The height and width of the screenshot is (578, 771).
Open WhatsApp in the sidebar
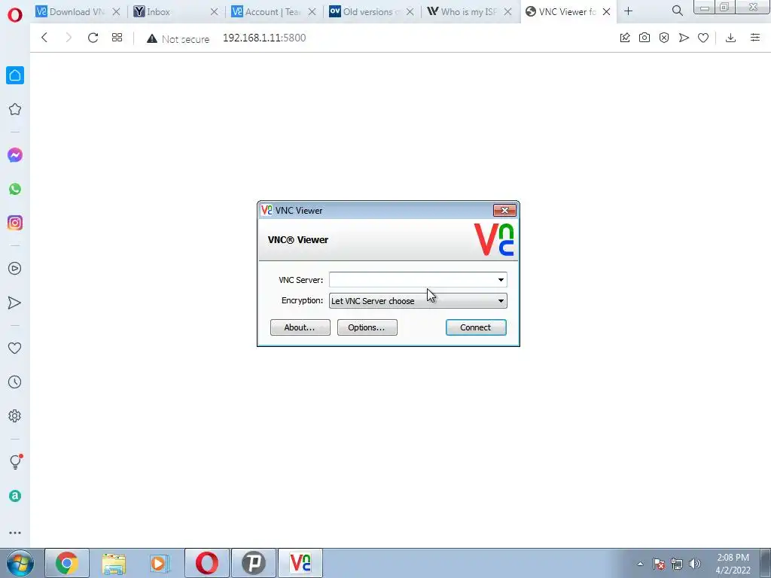pyautogui.click(x=15, y=189)
